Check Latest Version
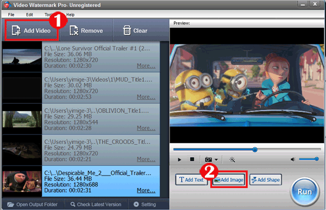The width and height of the screenshot is (326, 210). point(96,205)
